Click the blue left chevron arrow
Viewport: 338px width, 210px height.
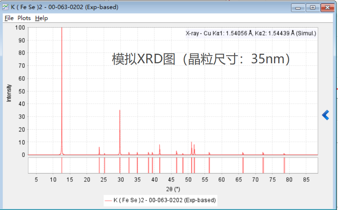click(325, 115)
